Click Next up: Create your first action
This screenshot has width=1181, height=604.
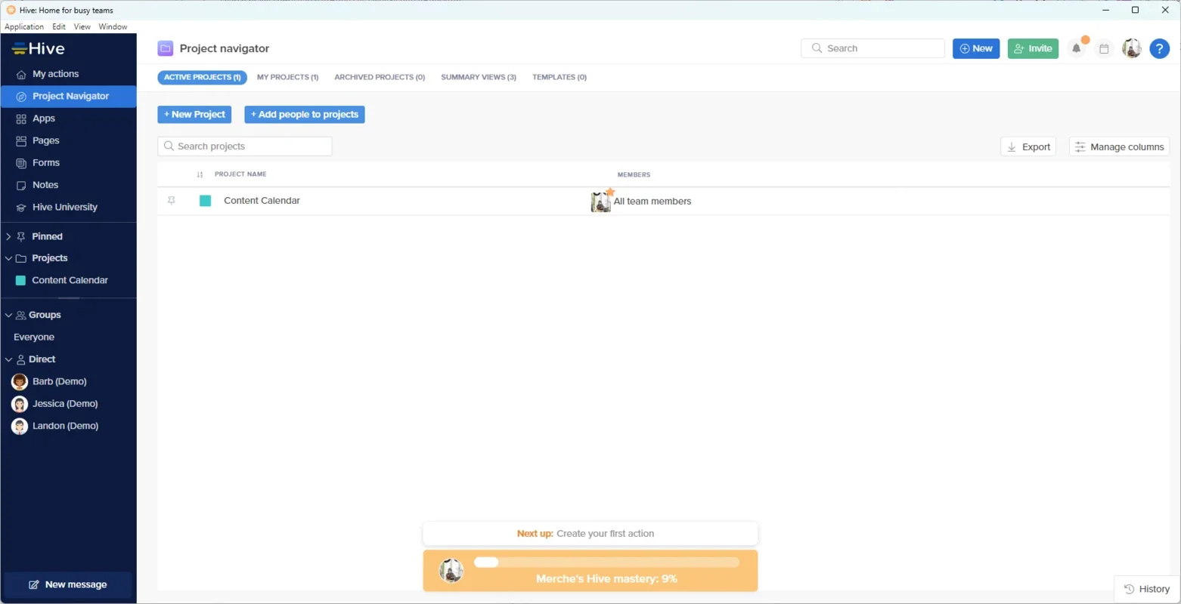coord(590,534)
